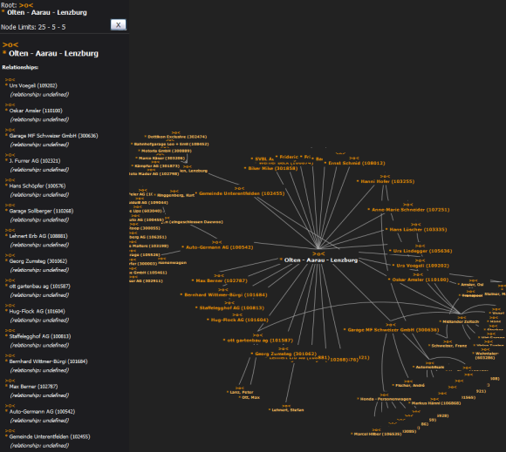Image resolution: width=506 pixels, height=452 pixels.
Task: Click graph node Marcel Hilber (106535)
Action: coord(378,435)
